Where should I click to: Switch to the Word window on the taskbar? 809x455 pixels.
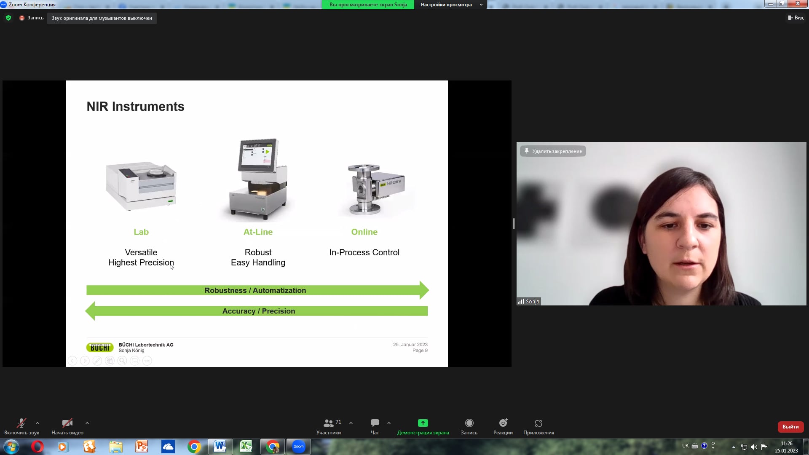pyautogui.click(x=220, y=447)
